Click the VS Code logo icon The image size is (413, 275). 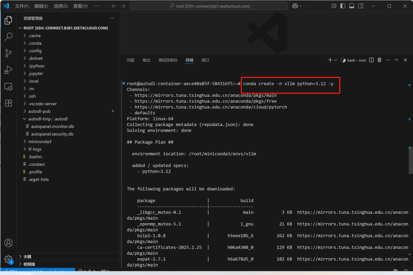pos(6,5)
